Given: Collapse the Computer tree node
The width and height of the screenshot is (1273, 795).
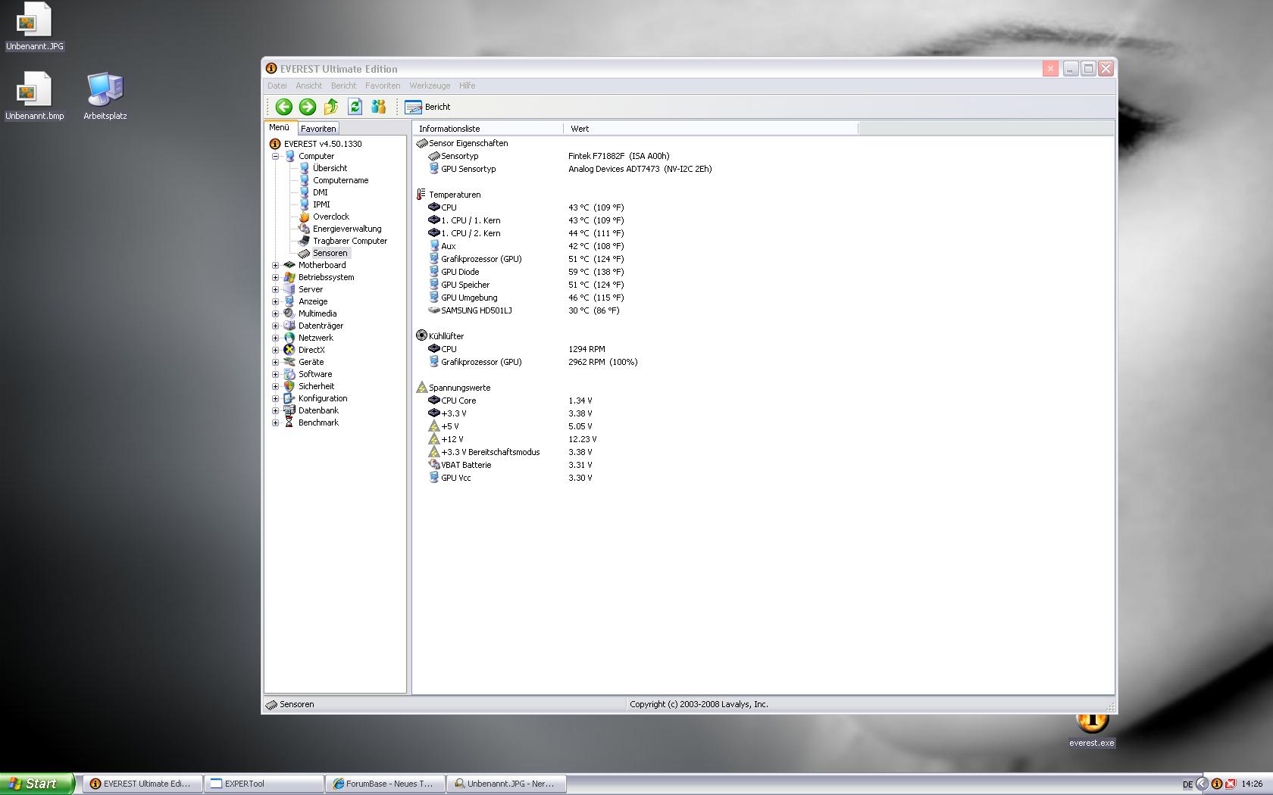Looking at the screenshot, I should tap(276, 156).
